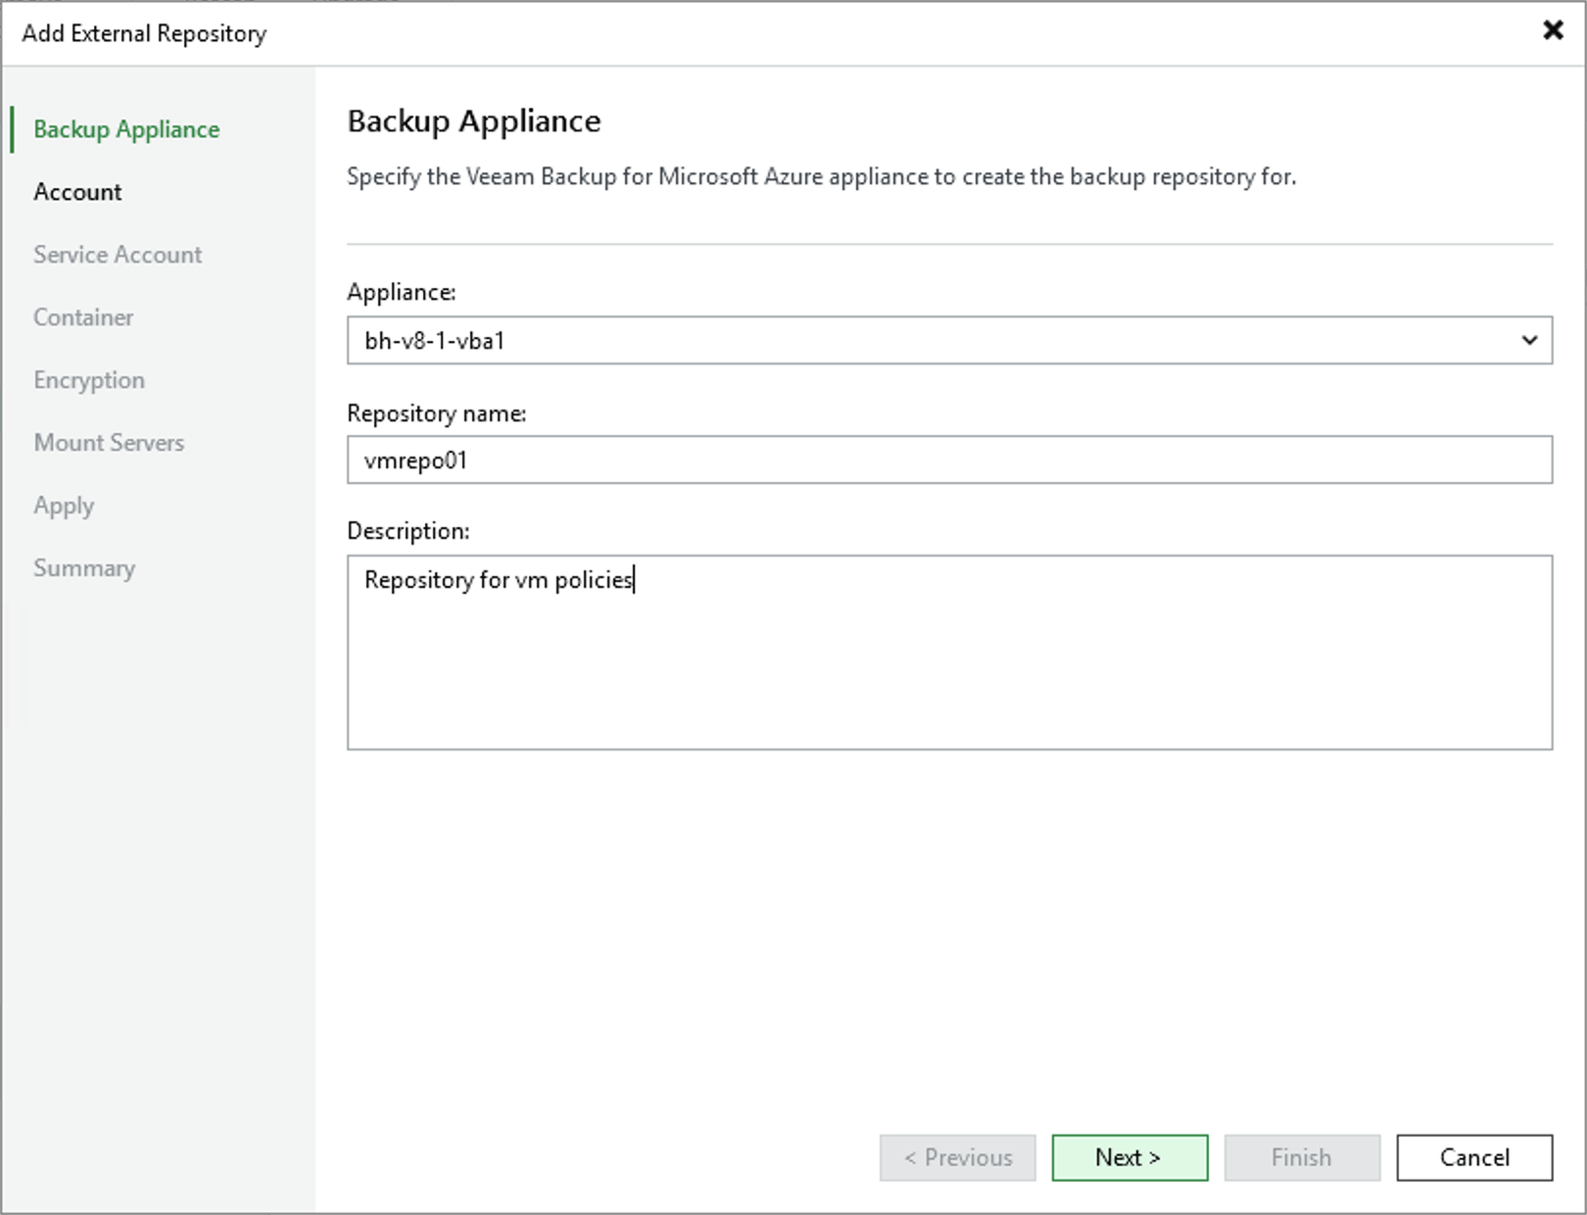This screenshot has width=1587, height=1215.
Task: Click the 'Specify the Veeam Backup' instruction text
Action: click(x=821, y=176)
